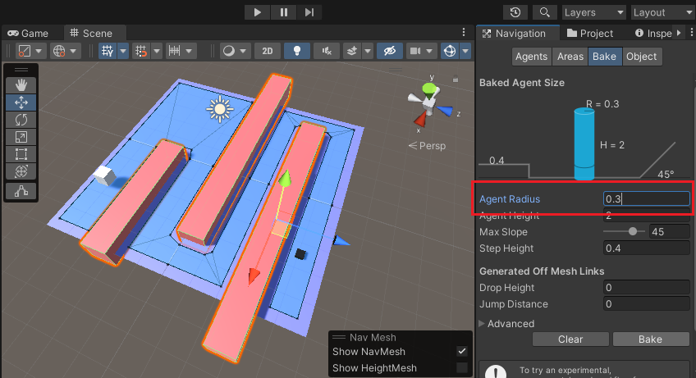Open the grid visibility dropdown arrow
Image resolution: width=696 pixels, height=378 pixels.
click(123, 51)
